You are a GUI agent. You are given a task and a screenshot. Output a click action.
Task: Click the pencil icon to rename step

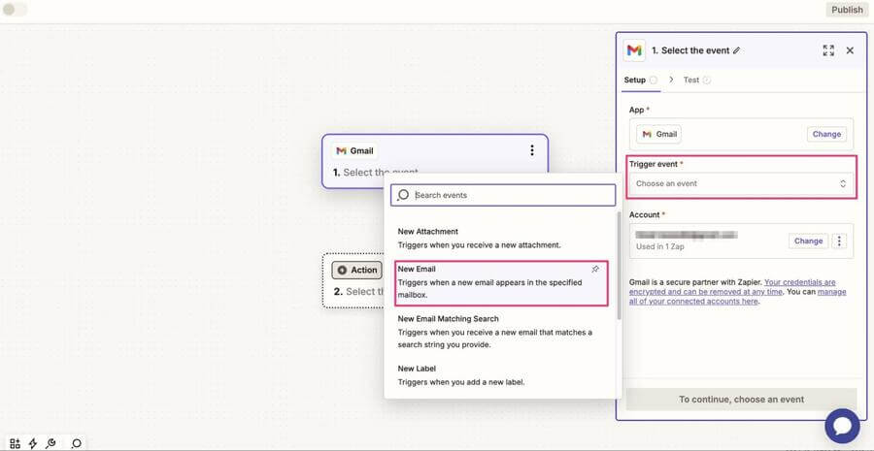click(737, 50)
